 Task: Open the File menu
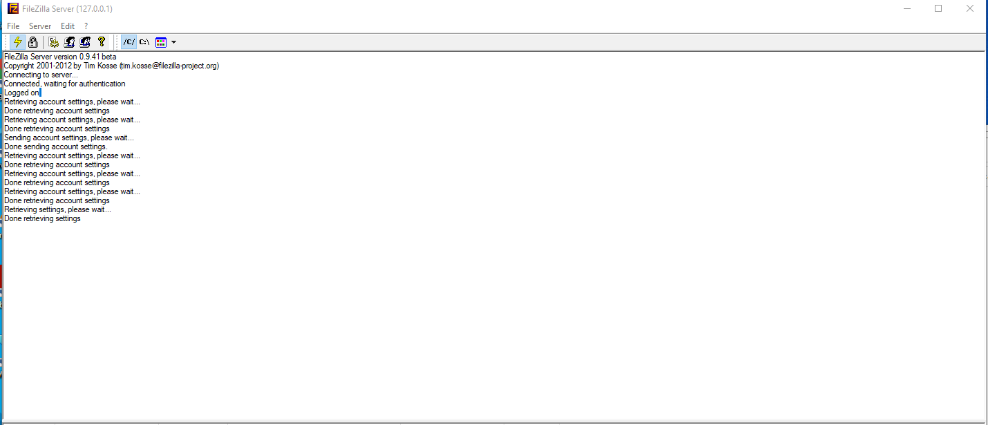coord(13,26)
